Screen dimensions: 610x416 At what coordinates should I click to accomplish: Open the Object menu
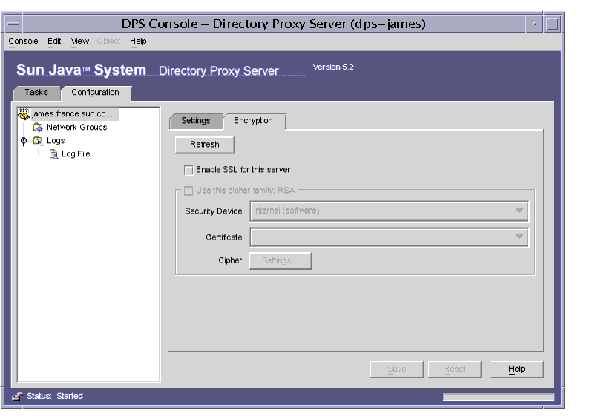point(108,42)
